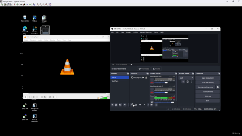
Task: Delete the selected source via Sources trash icon
Action: click(x=136, y=105)
